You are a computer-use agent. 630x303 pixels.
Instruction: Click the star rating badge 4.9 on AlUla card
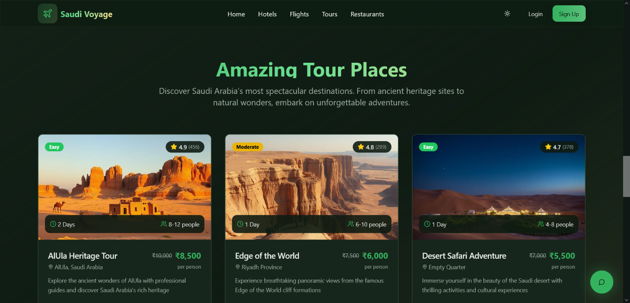pyautogui.click(x=185, y=147)
